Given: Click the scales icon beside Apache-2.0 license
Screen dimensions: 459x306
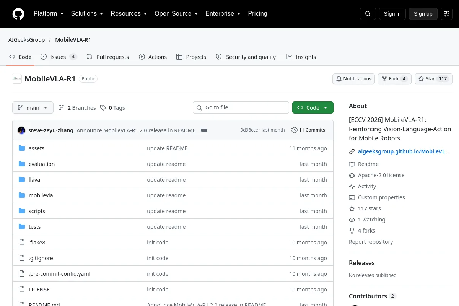Looking at the screenshot, I should pyautogui.click(x=352, y=175).
